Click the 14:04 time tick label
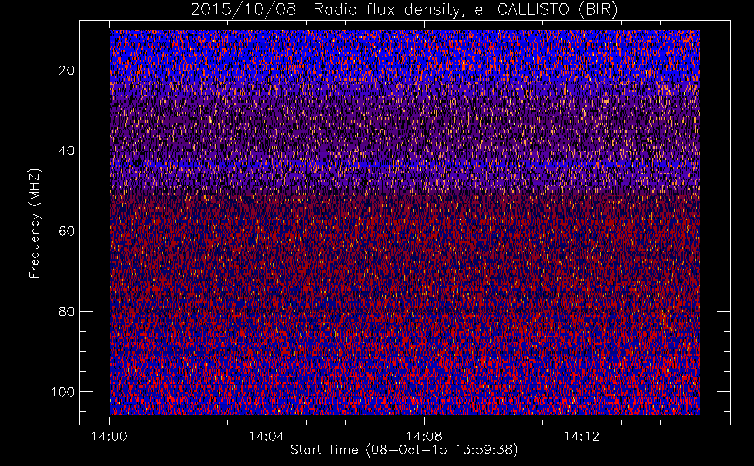Image resolution: width=754 pixels, height=466 pixels. click(x=267, y=436)
